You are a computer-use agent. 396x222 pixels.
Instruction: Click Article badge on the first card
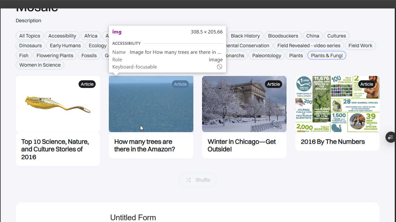[87, 84]
